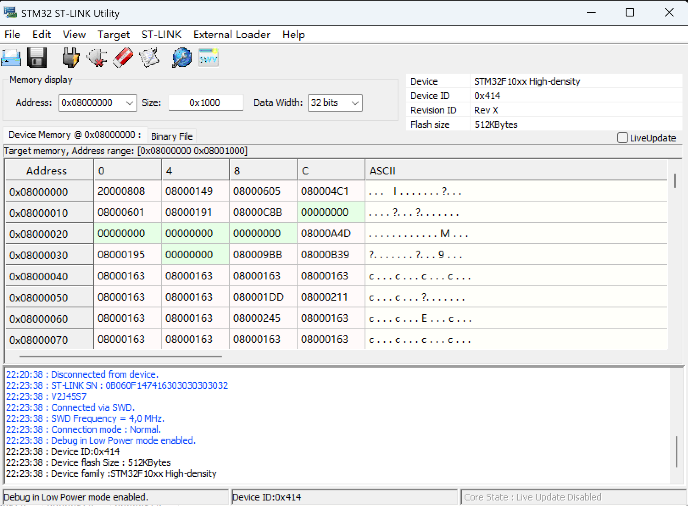Select memory cell containing 08000149
The width and height of the screenshot is (688, 506).
pyautogui.click(x=189, y=191)
